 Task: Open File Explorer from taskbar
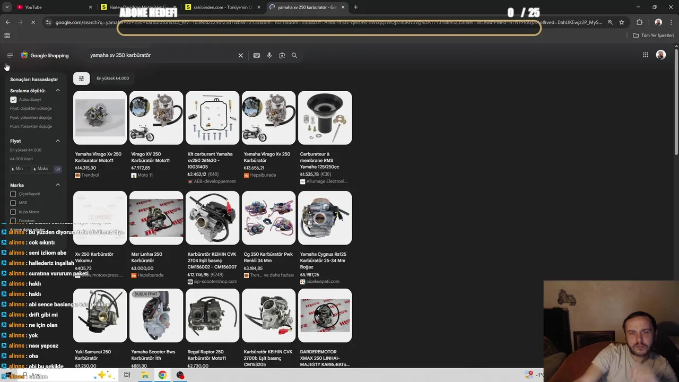pyautogui.click(x=145, y=375)
